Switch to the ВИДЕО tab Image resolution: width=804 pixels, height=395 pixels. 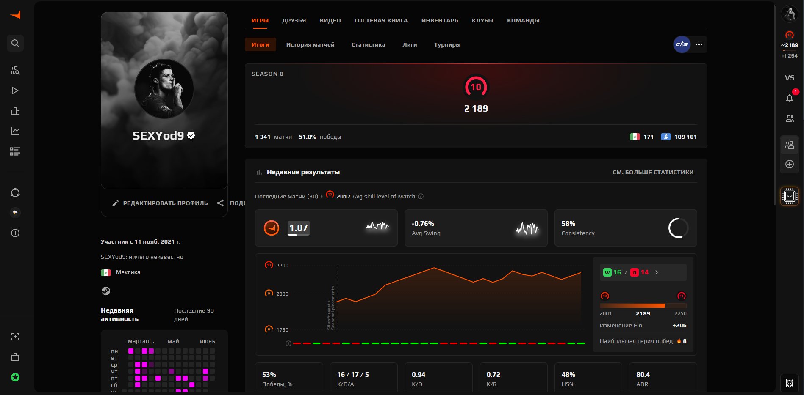tap(330, 20)
